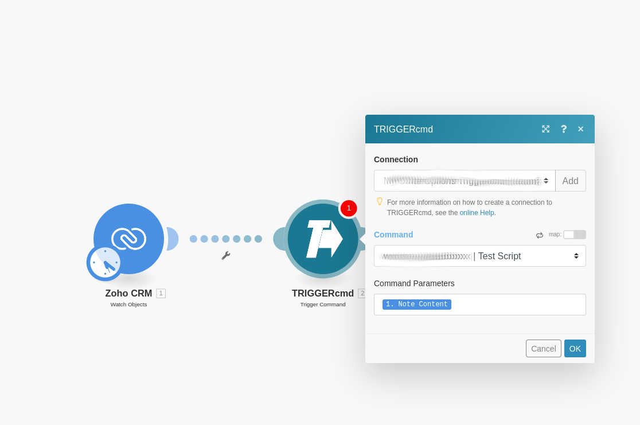This screenshot has width=640, height=425.
Task: Click the Cancel button
Action: 543,349
